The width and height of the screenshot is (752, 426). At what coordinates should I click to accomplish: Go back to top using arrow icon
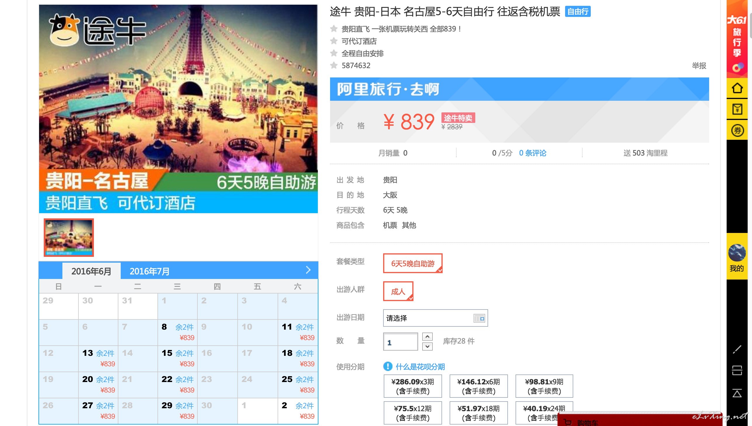click(x=737, y=393)
